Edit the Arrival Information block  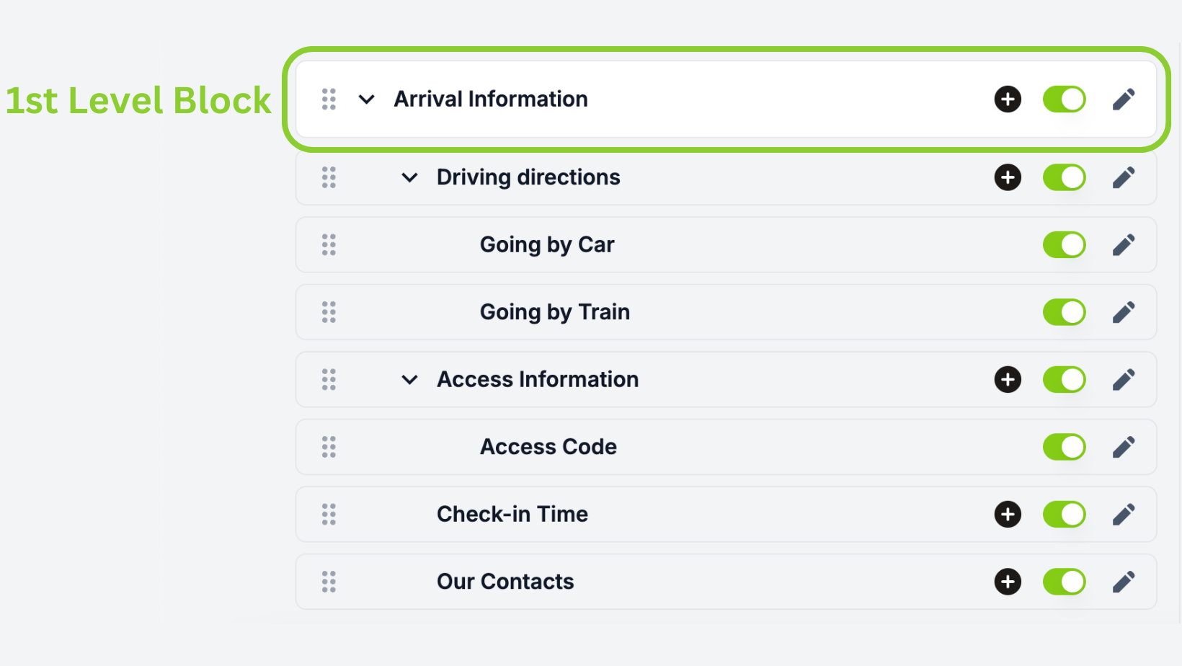tap(1124, 99)
